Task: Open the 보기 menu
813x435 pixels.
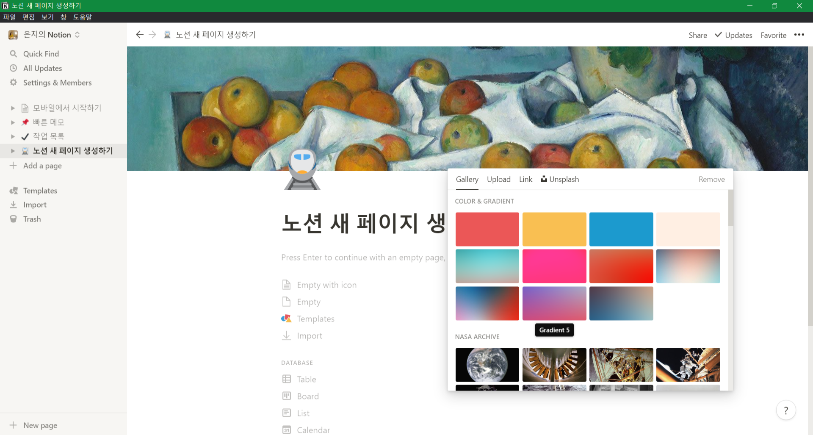Action: [47, 17]
